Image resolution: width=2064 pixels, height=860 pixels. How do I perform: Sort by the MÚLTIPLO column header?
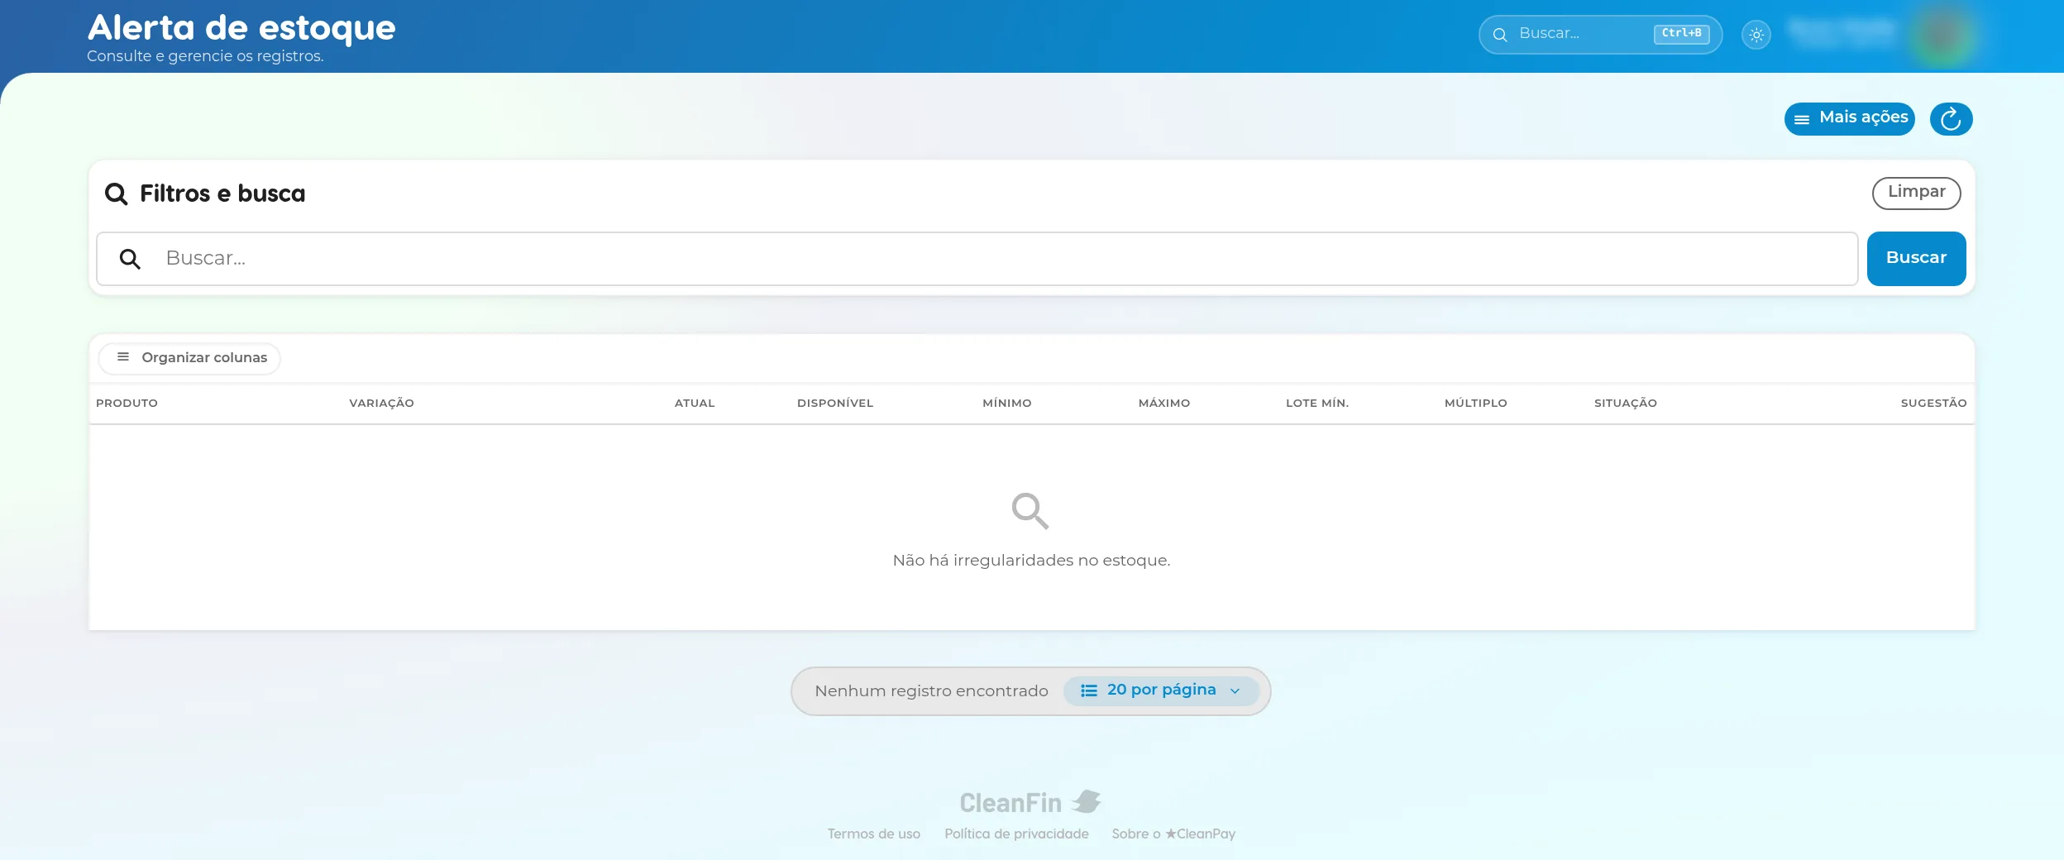tap(1476, 404)
